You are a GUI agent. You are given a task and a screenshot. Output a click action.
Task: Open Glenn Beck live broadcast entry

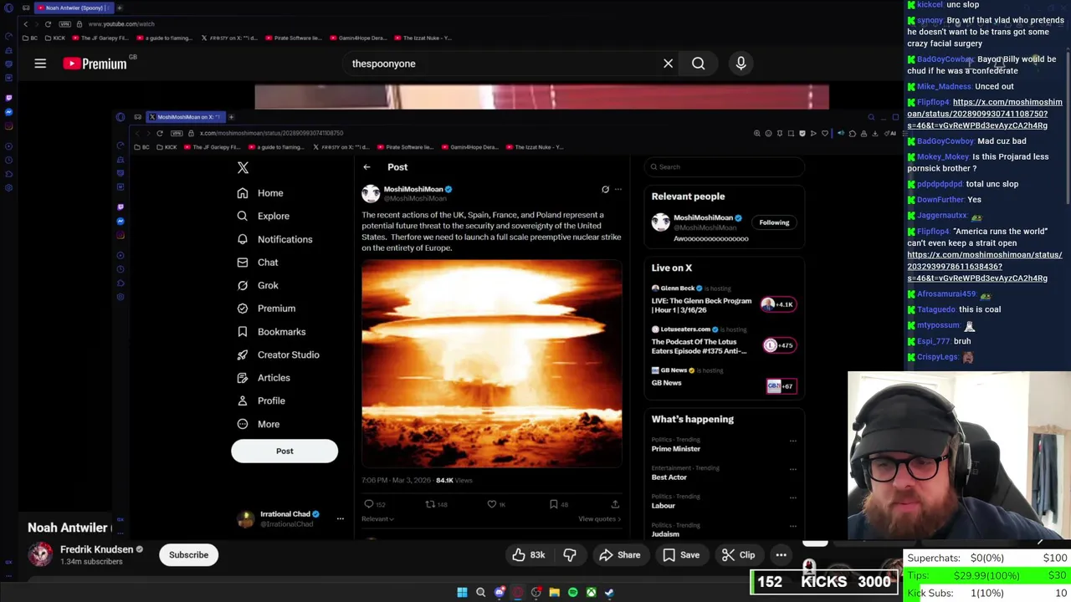coord(725,302)
